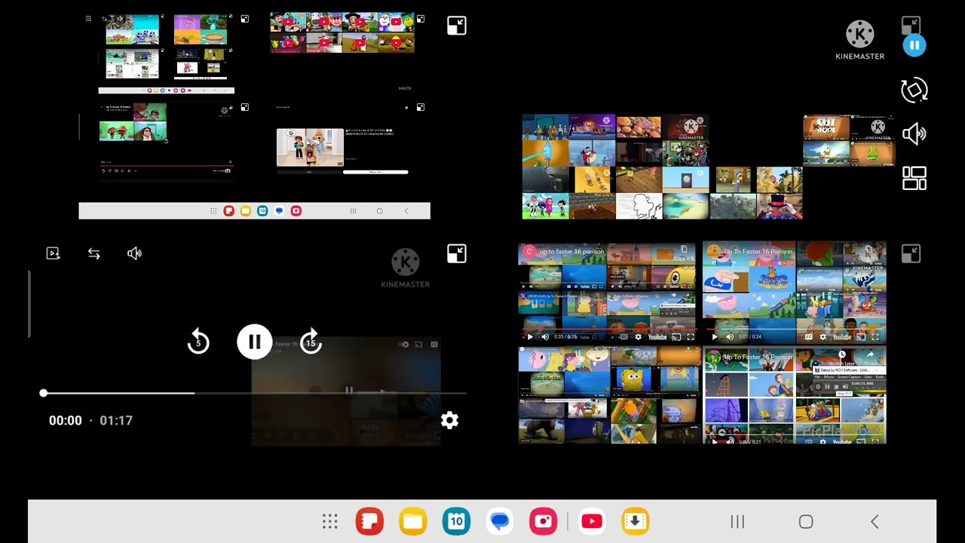Image resolution: width=965 pixels, height=543 pixels.
Task: Open the apps grid in the bottom taskbar
Action: [x=329, y=521]
